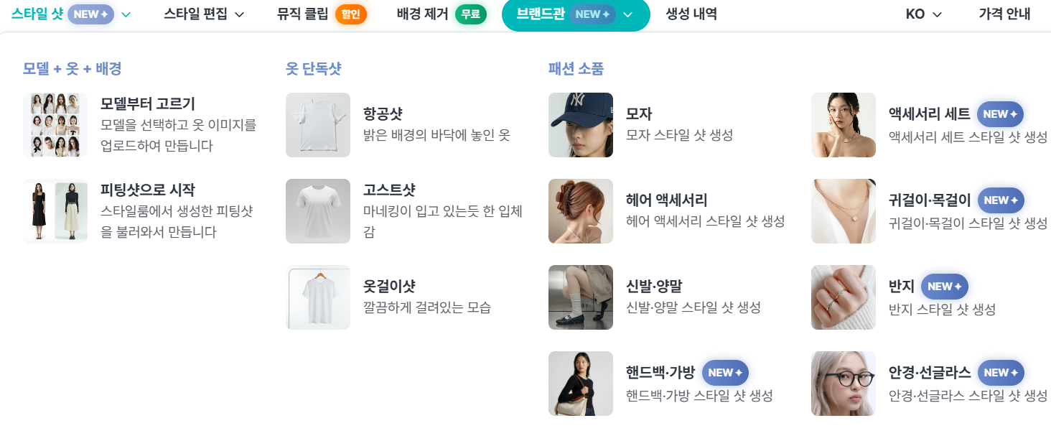The image size is (1051, 436).
Task: Click the NEW badge beside 귀걸이·목걸이
Action: tap(1001, 200)
